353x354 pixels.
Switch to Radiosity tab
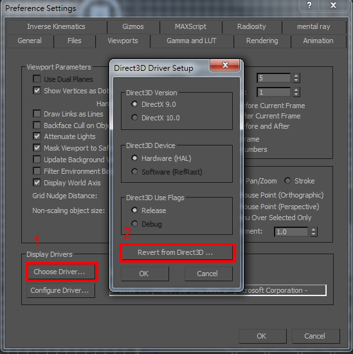coord(251,26)
